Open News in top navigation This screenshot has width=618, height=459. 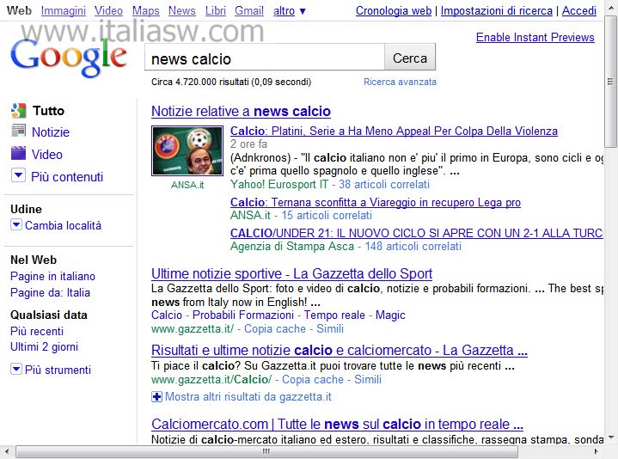coord(181,10)
